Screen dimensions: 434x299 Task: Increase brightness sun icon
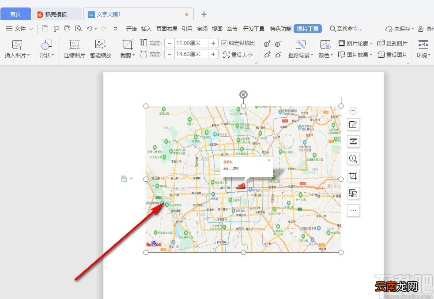coord(267,55)
